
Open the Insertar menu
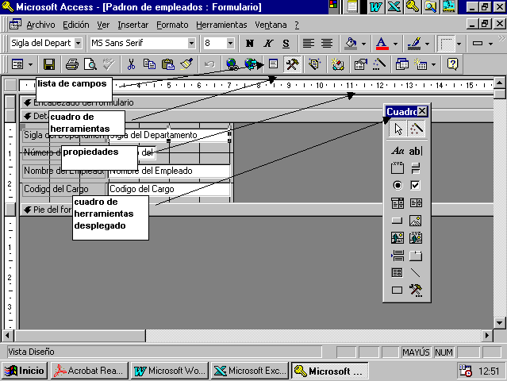click(x=133, y=25)
